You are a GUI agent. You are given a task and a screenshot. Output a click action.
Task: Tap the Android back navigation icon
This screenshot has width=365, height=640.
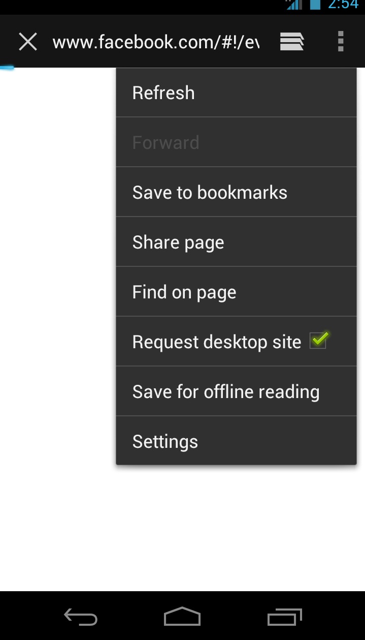[81, 617]
